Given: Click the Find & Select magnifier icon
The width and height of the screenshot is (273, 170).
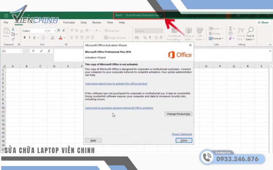Looking at the screenshot, I should (x=250, y=30).
